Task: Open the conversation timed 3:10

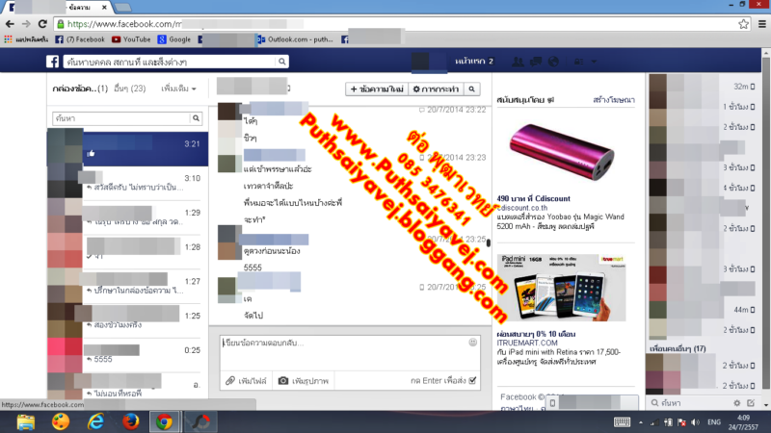Action: tap(128, 183)
